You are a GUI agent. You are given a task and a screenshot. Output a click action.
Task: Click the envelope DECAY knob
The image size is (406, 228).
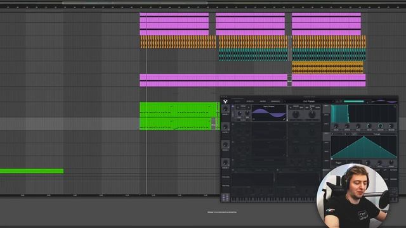369,126
